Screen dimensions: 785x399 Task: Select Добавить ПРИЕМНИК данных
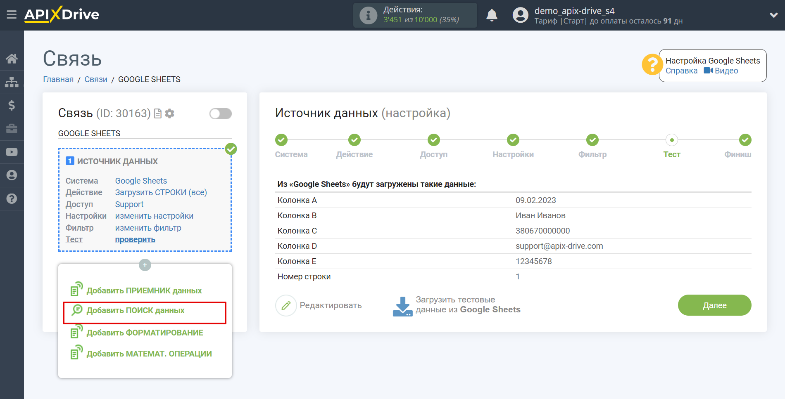[x=144, y=290]
